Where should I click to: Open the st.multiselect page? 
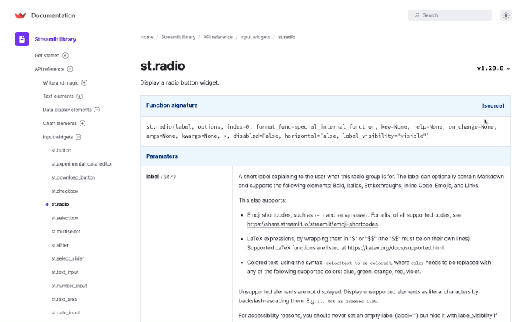(66, 231)
